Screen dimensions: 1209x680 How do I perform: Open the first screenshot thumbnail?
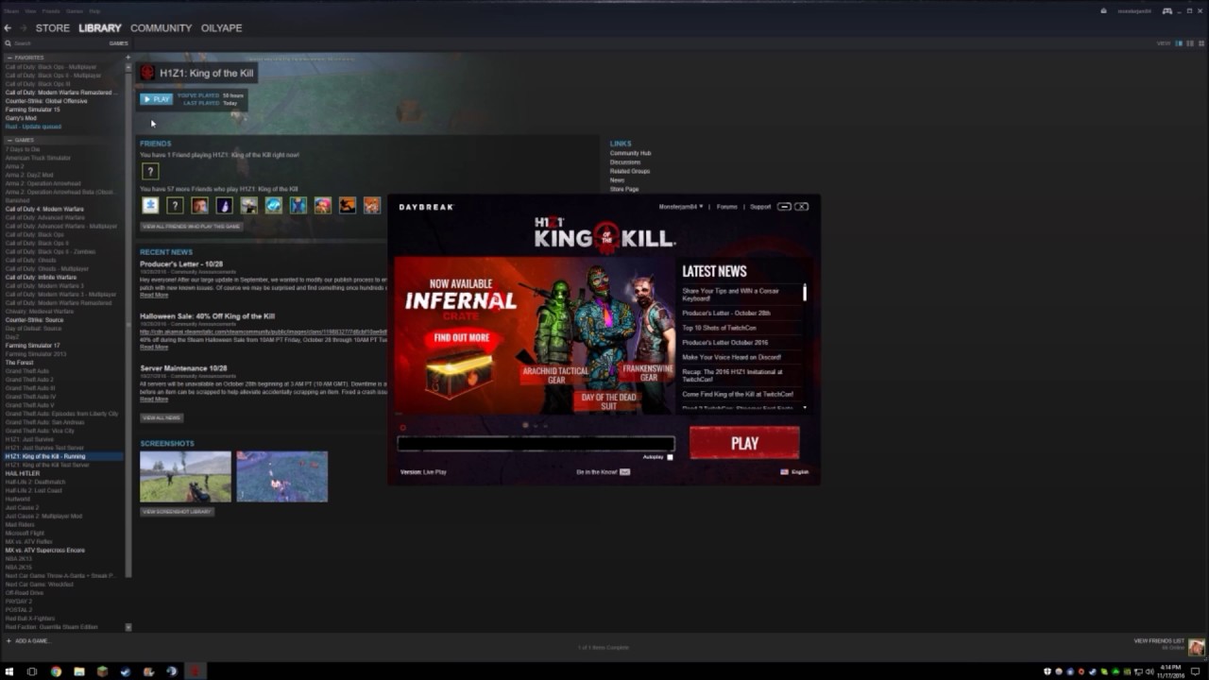pyautogui.click(x=185, y=477)
